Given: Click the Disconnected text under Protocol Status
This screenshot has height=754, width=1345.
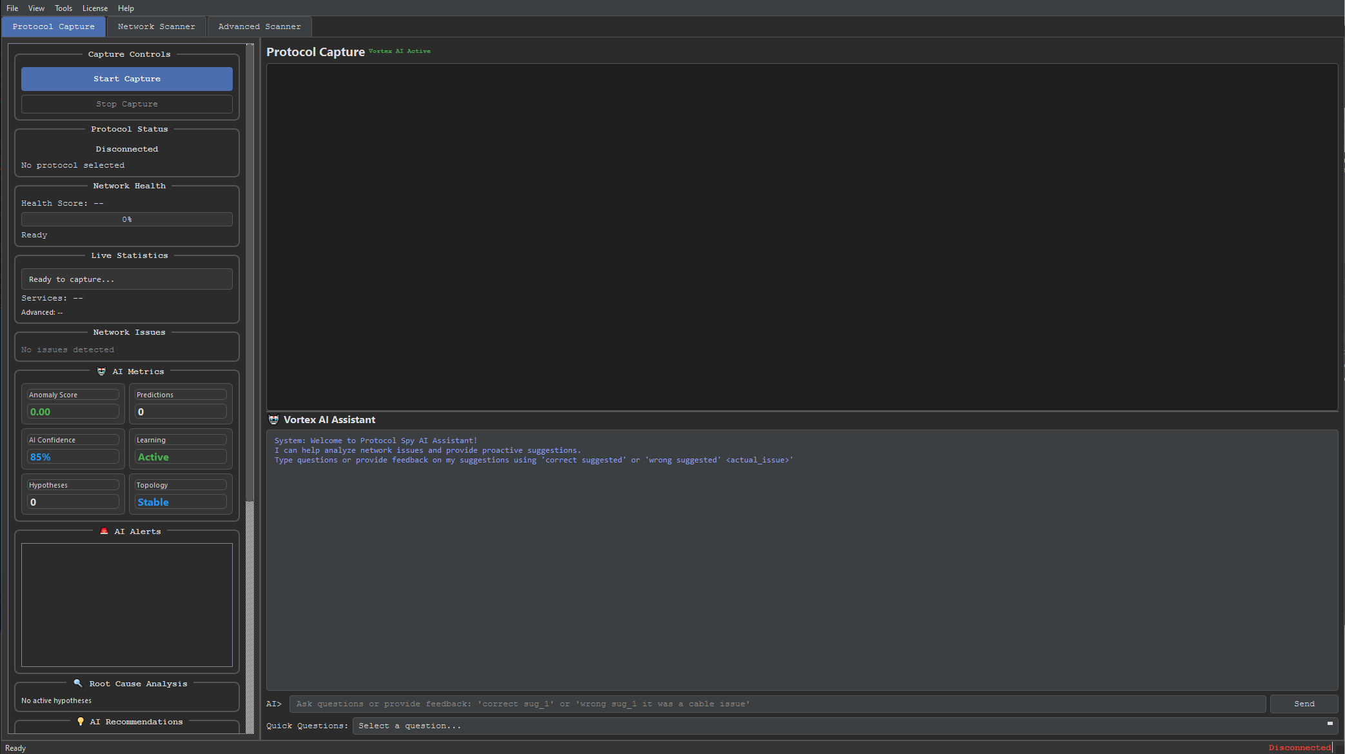Looking at the screenshot, I should pos(127,149).
